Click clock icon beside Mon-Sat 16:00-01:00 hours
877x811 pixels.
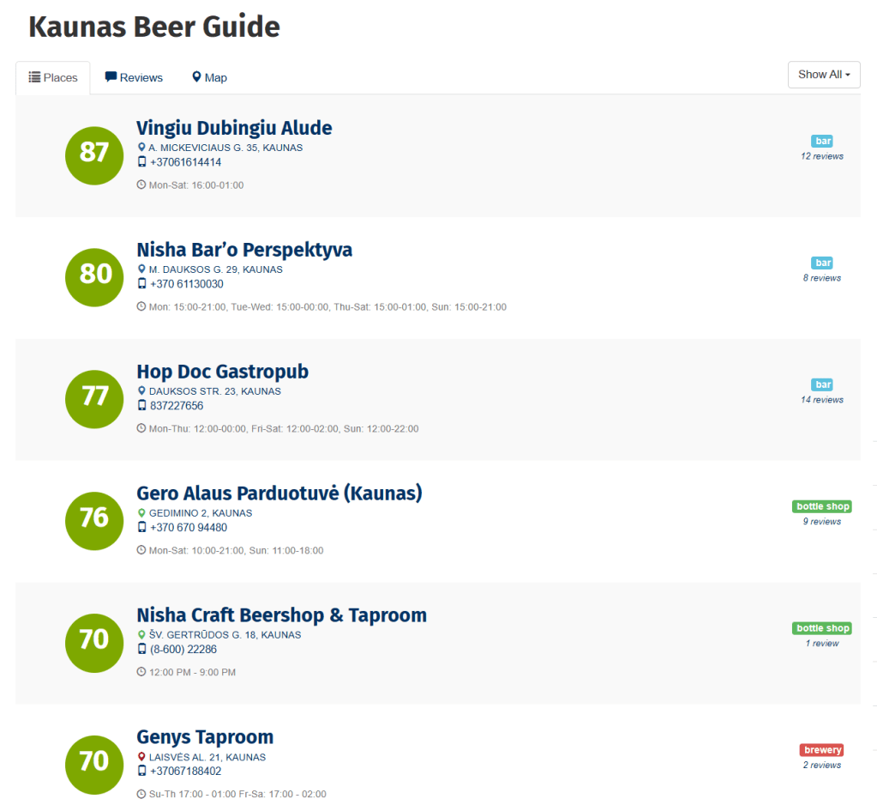click(x=141, y=185)
